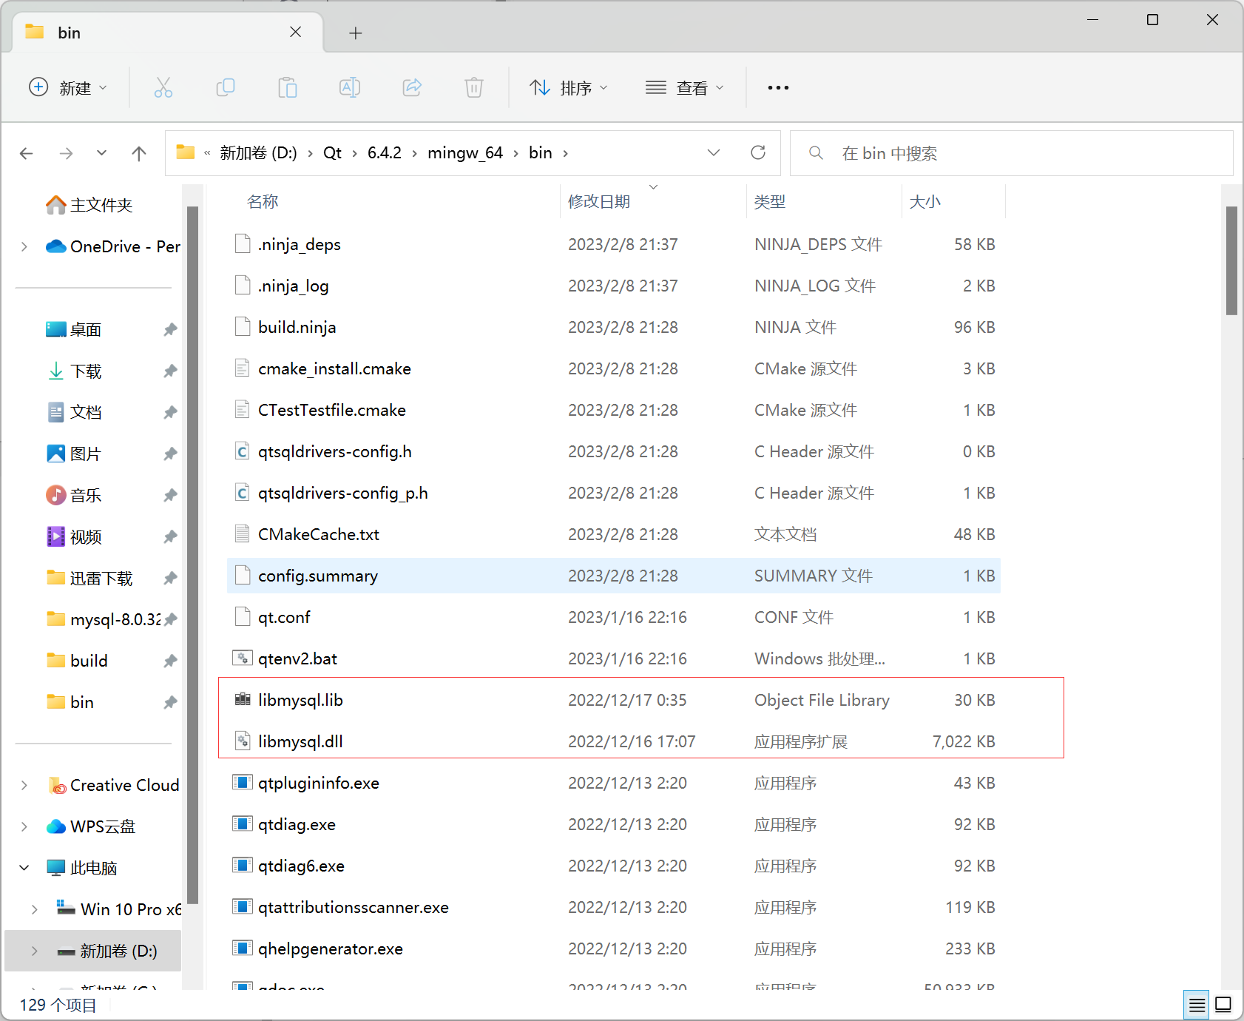Click the Rename icon in toolbar

click(x=350, y=87)
